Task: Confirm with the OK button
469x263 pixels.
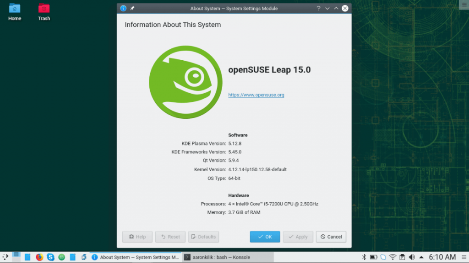Action: (265, 237)
